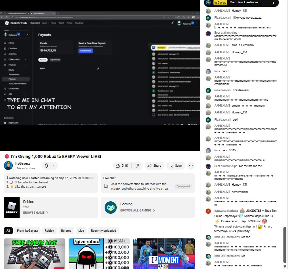
Task: Click Send Robux button in video
Action: point(86,51)
